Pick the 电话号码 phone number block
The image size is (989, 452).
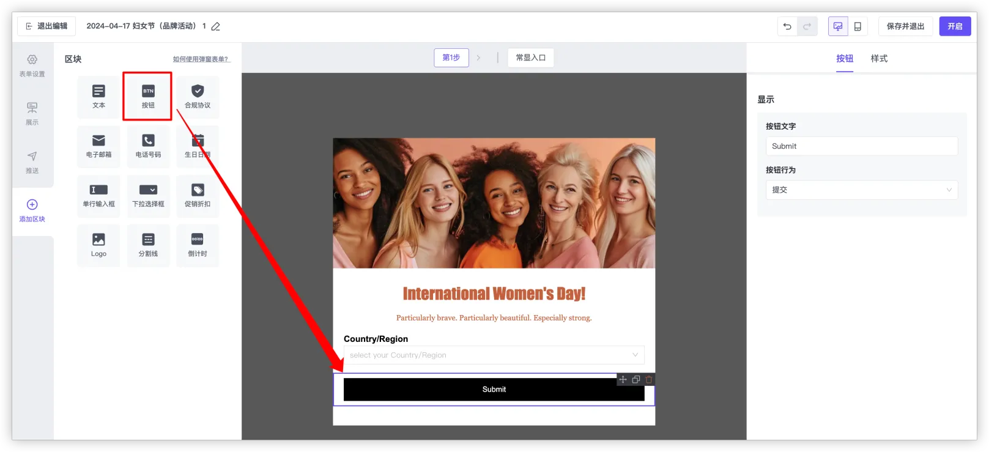pos(148,146)
